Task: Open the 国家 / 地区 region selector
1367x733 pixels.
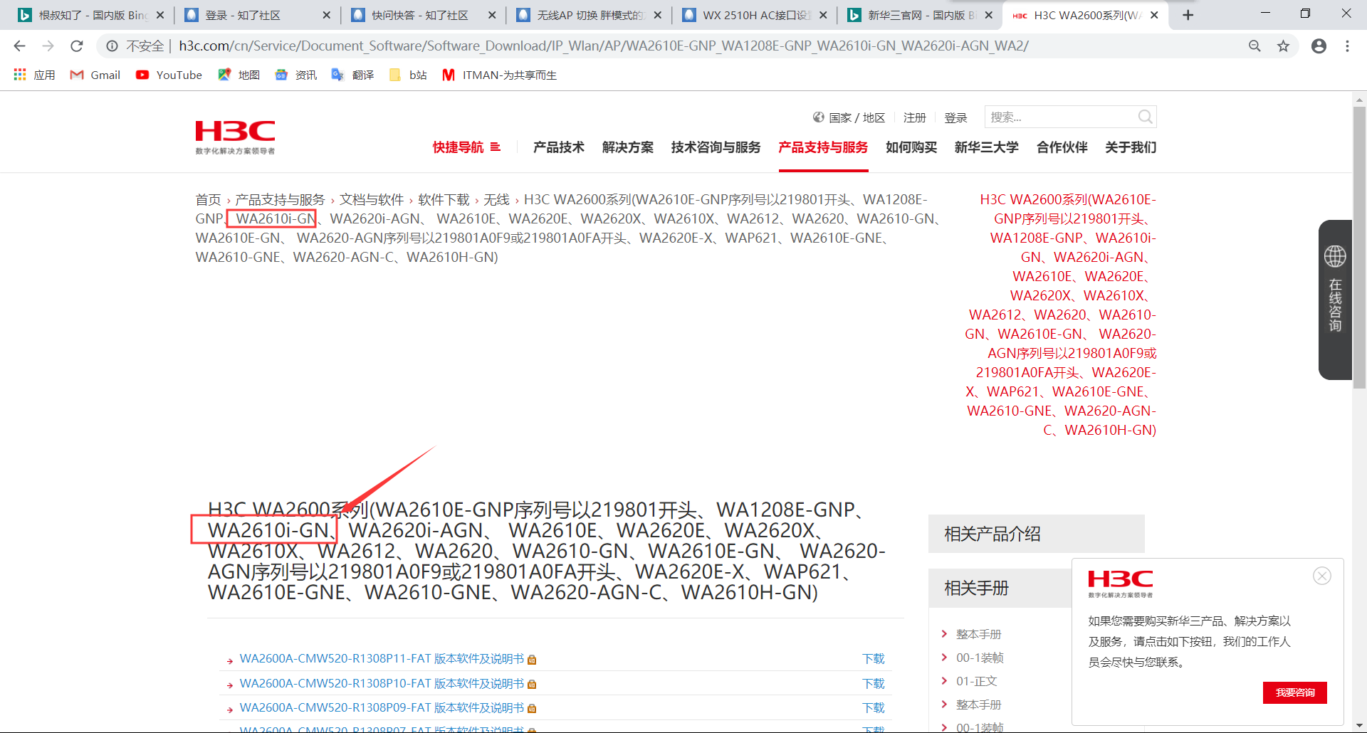Action: [849, 117]
